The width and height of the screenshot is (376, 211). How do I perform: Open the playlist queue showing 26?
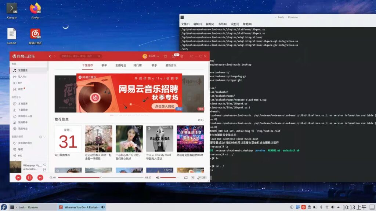(x=202, y=178)
